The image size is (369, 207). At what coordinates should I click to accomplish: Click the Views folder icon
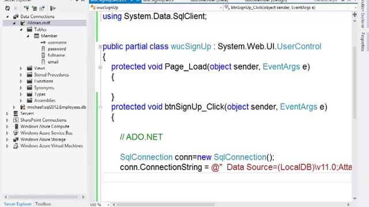[29, 68]
